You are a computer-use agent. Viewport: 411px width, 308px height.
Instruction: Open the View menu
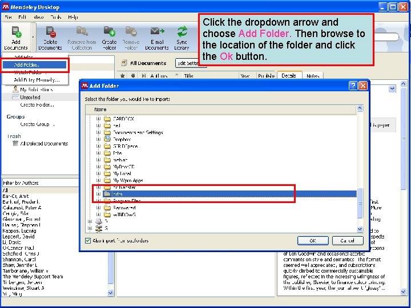[39, 17]
